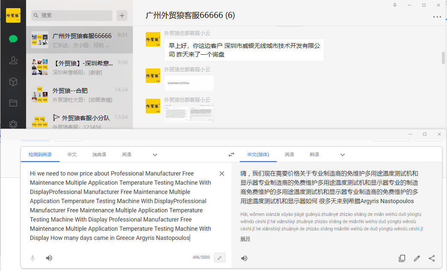The height and width of the screenshot is (271, 447).
Task: Copy the translated Chinese text
Action: click(402, 258)
